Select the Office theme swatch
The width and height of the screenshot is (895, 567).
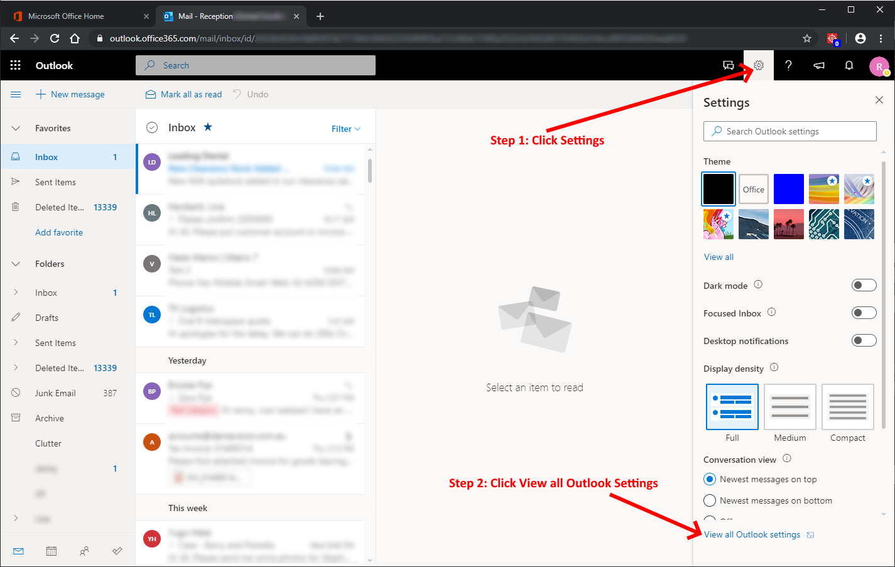[x=754, y=189]
